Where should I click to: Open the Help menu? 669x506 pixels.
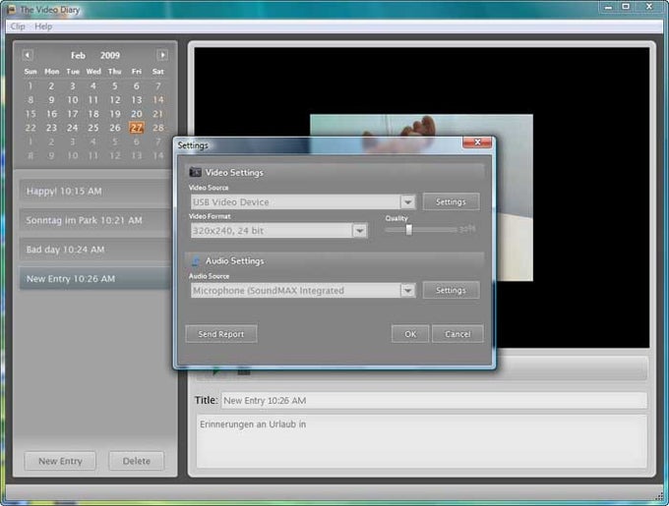click(x=43, y=27)
